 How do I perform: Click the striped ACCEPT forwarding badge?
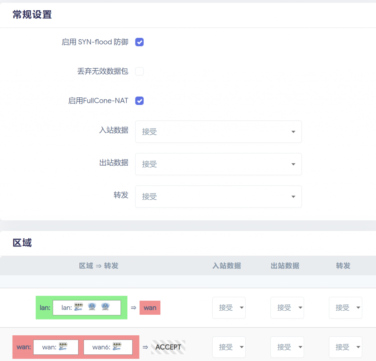coord(168,347)
